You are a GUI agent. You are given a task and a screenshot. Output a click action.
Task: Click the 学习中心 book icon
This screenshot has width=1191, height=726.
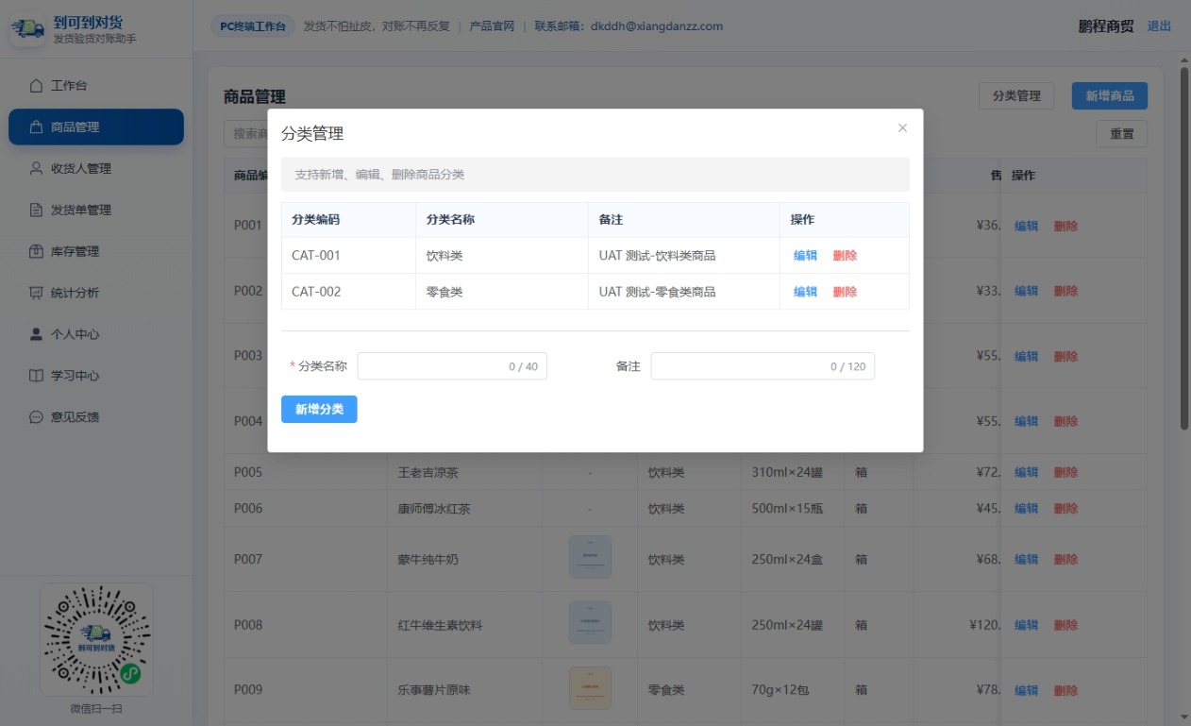36,376
